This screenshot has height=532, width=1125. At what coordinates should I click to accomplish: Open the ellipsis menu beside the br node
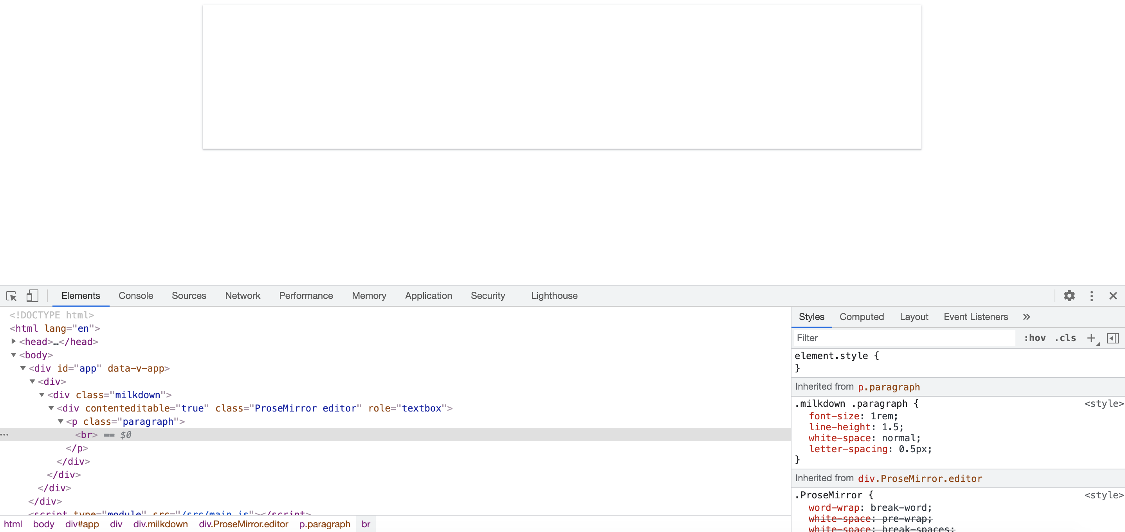pyautogui.click(x=5, y=435)
